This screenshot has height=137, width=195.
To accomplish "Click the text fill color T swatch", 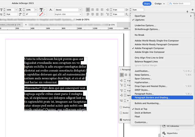I will [x=41, y=10].
